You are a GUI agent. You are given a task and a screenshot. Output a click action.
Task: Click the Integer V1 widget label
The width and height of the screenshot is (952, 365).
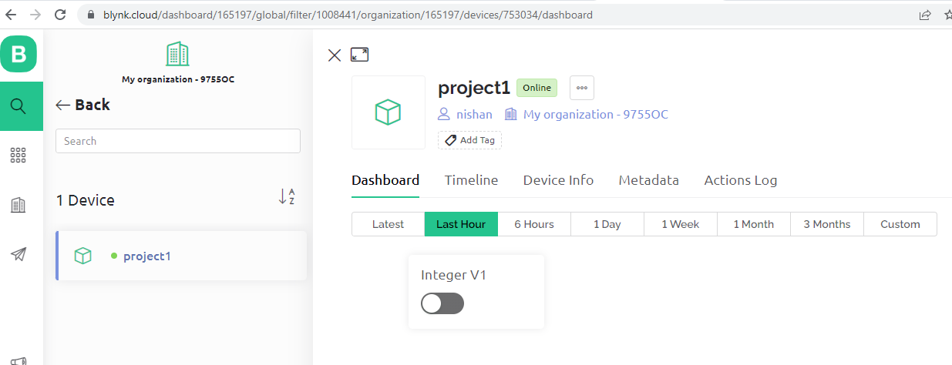coord(454,275)
